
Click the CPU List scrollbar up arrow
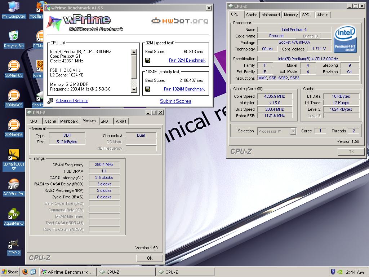tap(134, 52)
